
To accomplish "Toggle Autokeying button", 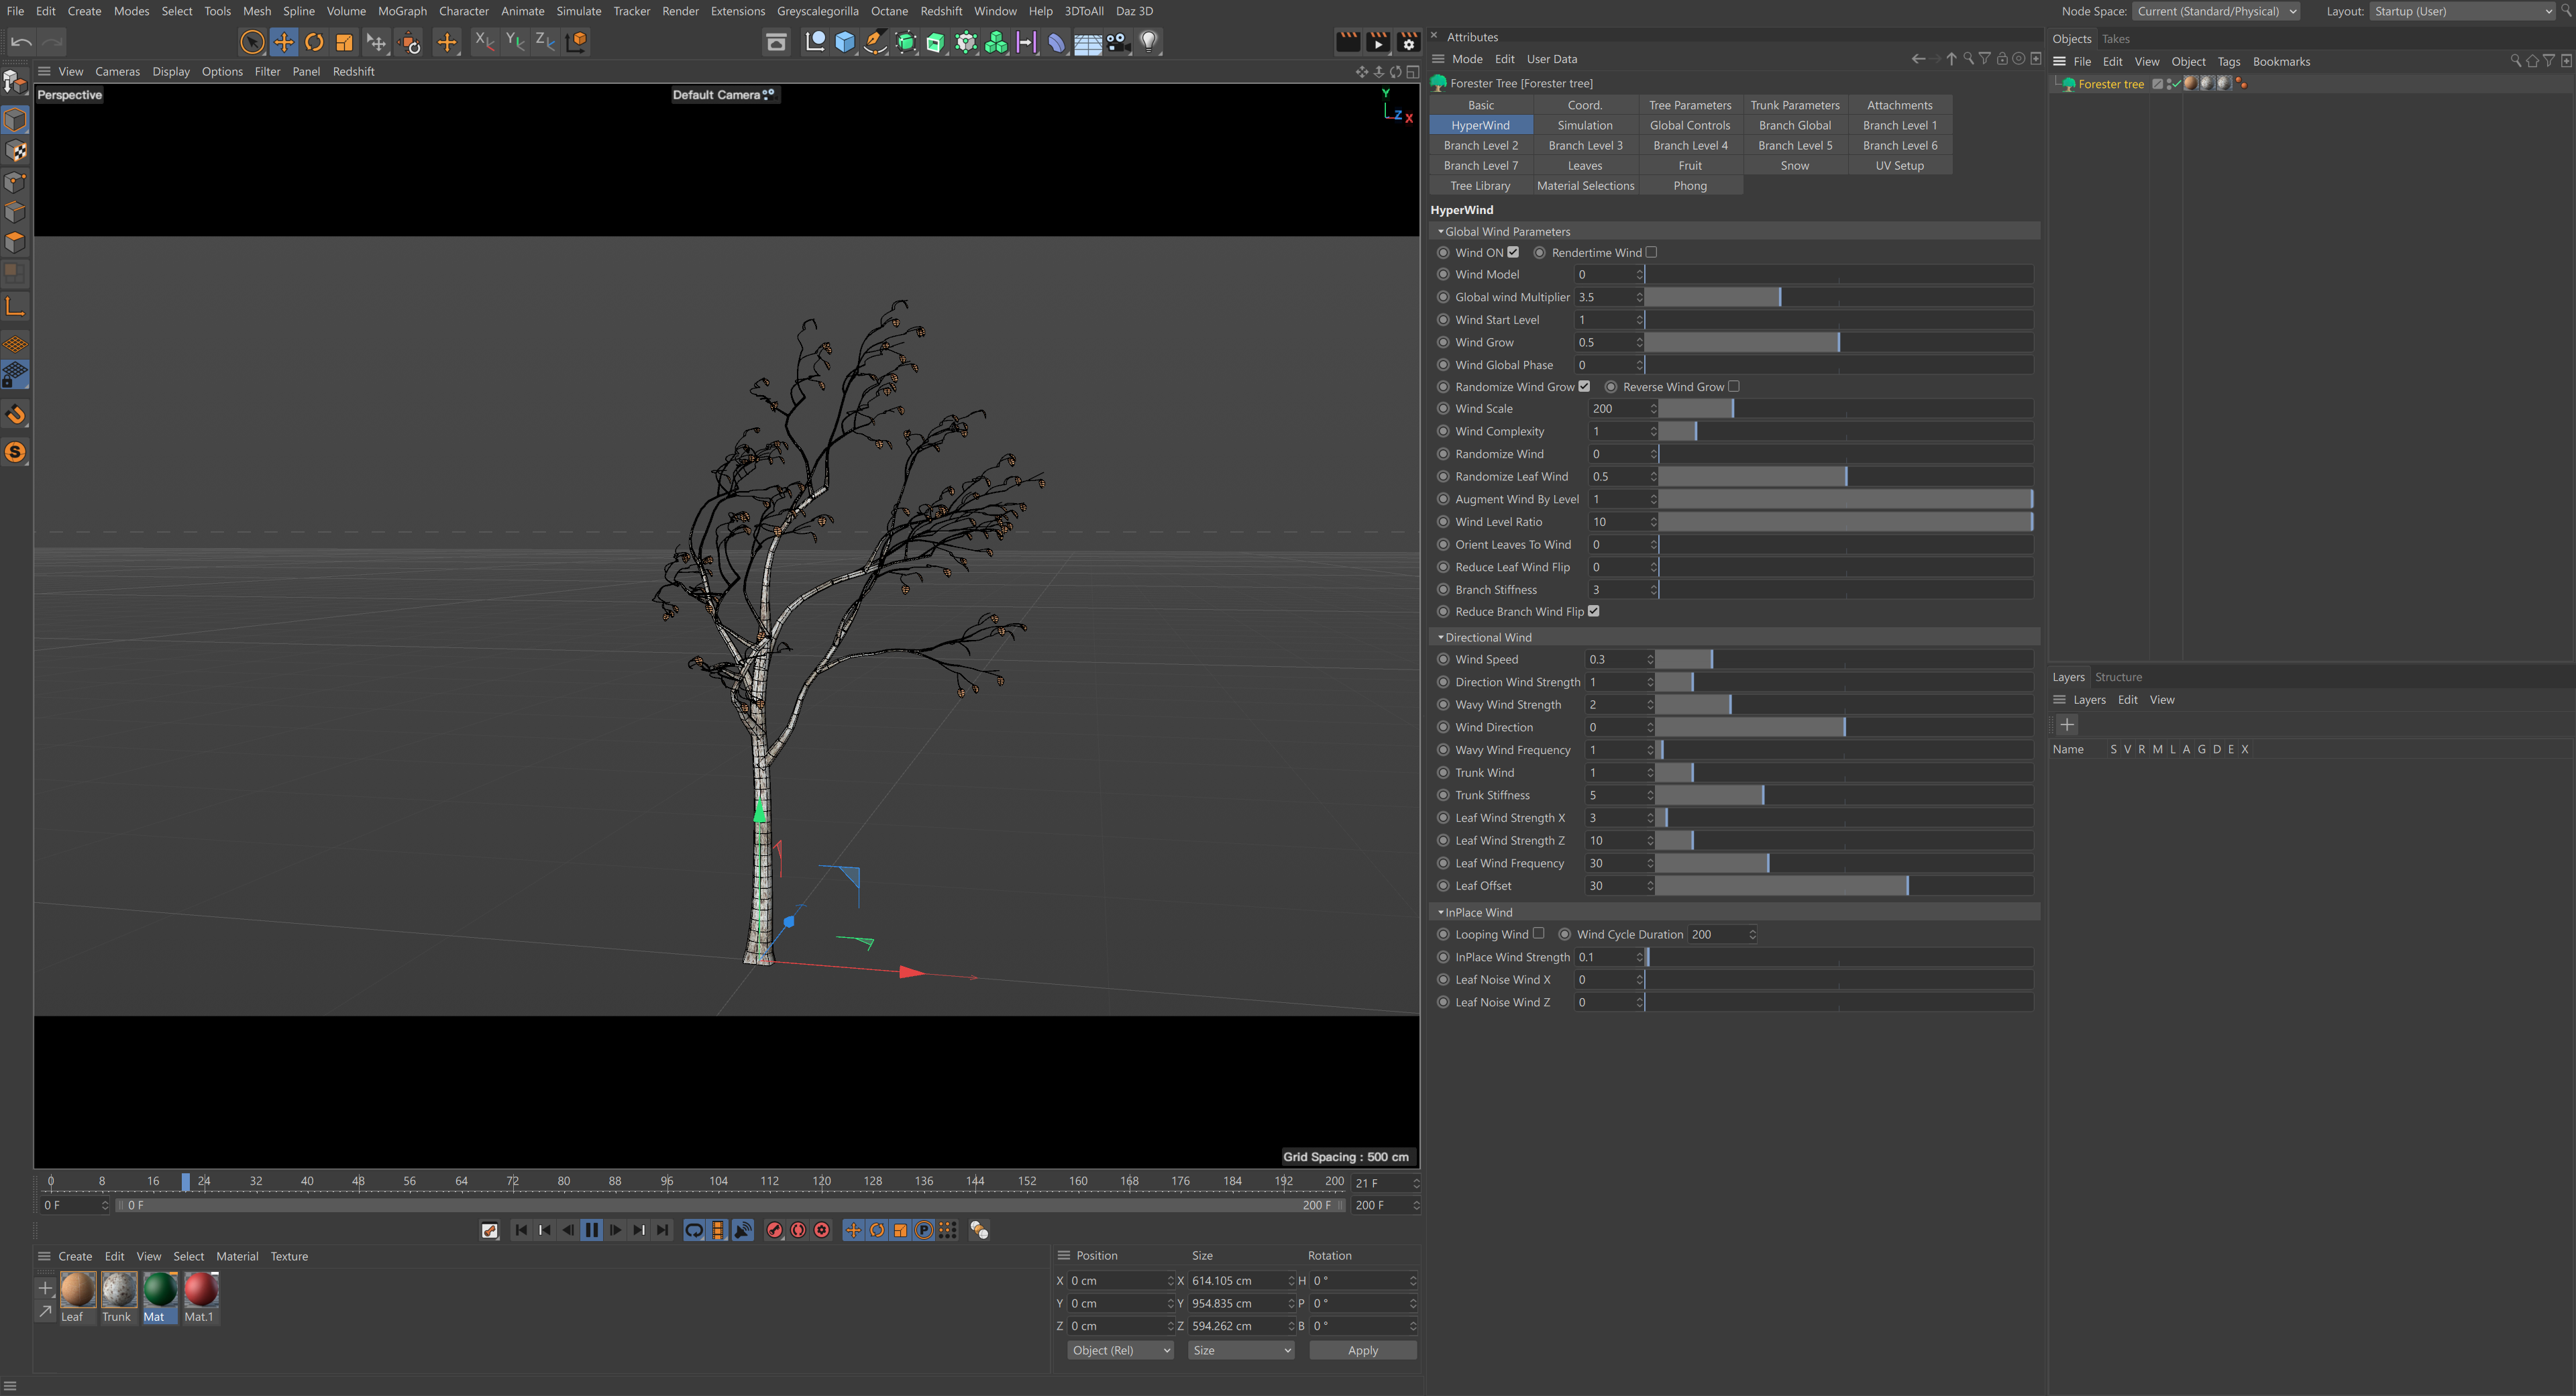I will (798, 1230).
